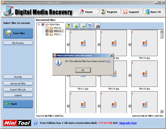Screen dimensions: 166x129
Task: Close the MiniTool Power Data Recovery dialog
Action: 111,56
